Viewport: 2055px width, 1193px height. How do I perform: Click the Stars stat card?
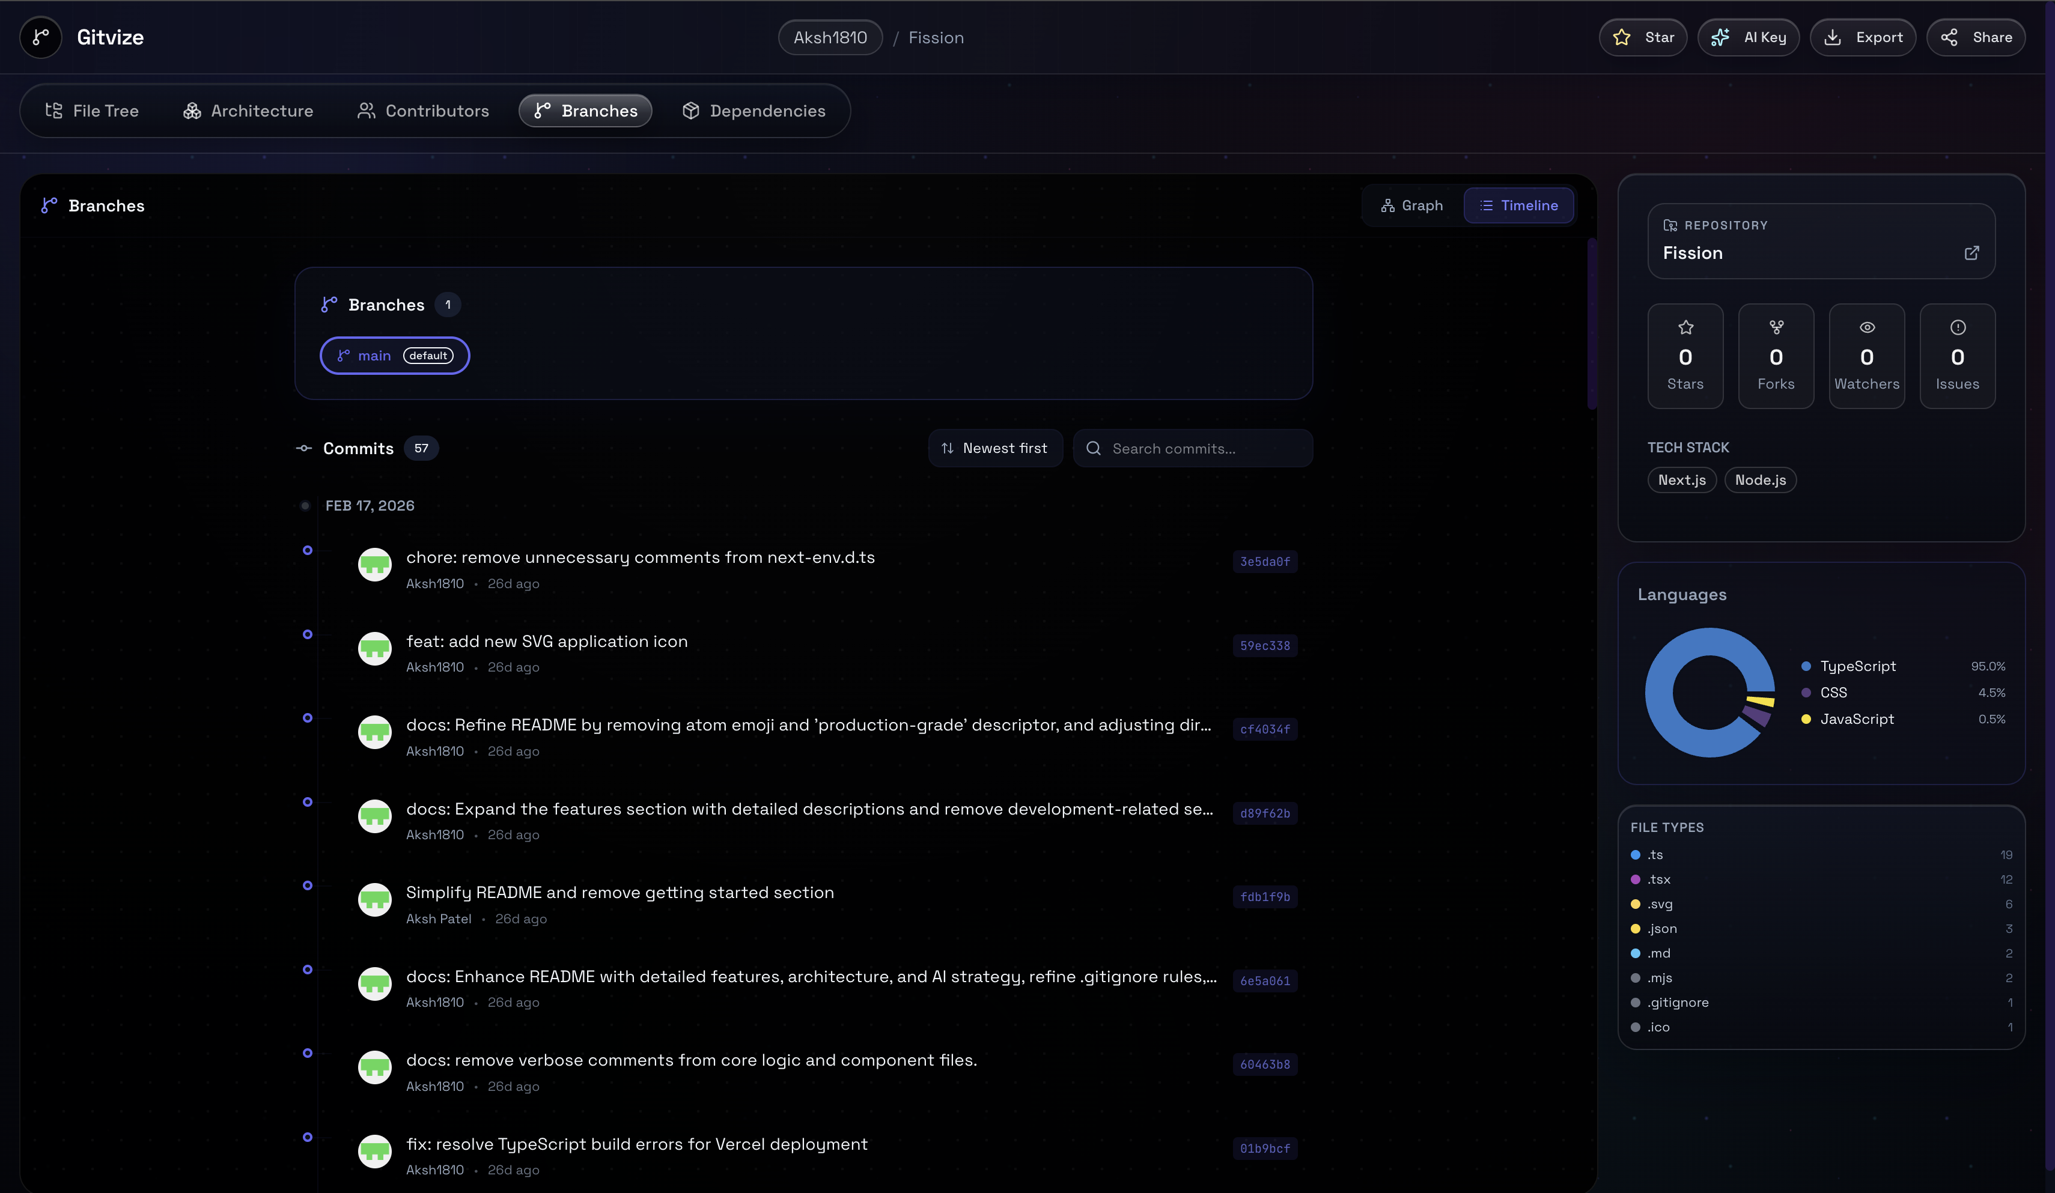click(1685, 356)
